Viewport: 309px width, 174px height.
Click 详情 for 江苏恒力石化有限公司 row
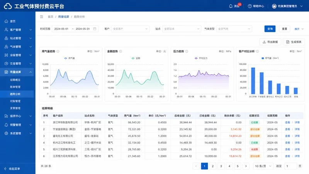coord(297,156)
